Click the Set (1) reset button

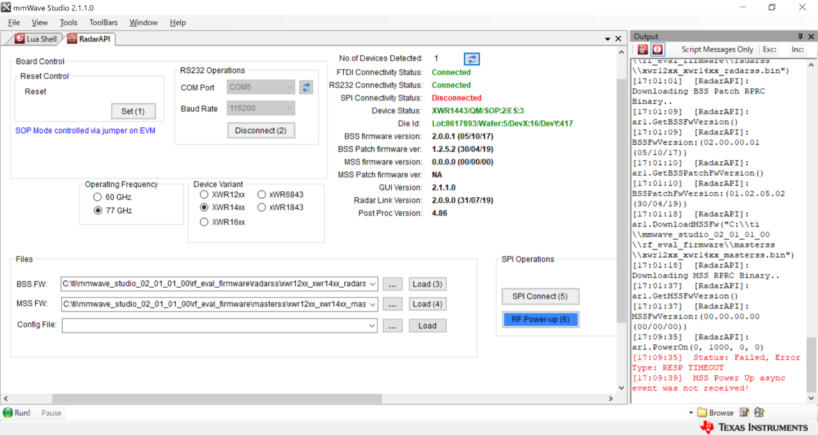point(133,111)
